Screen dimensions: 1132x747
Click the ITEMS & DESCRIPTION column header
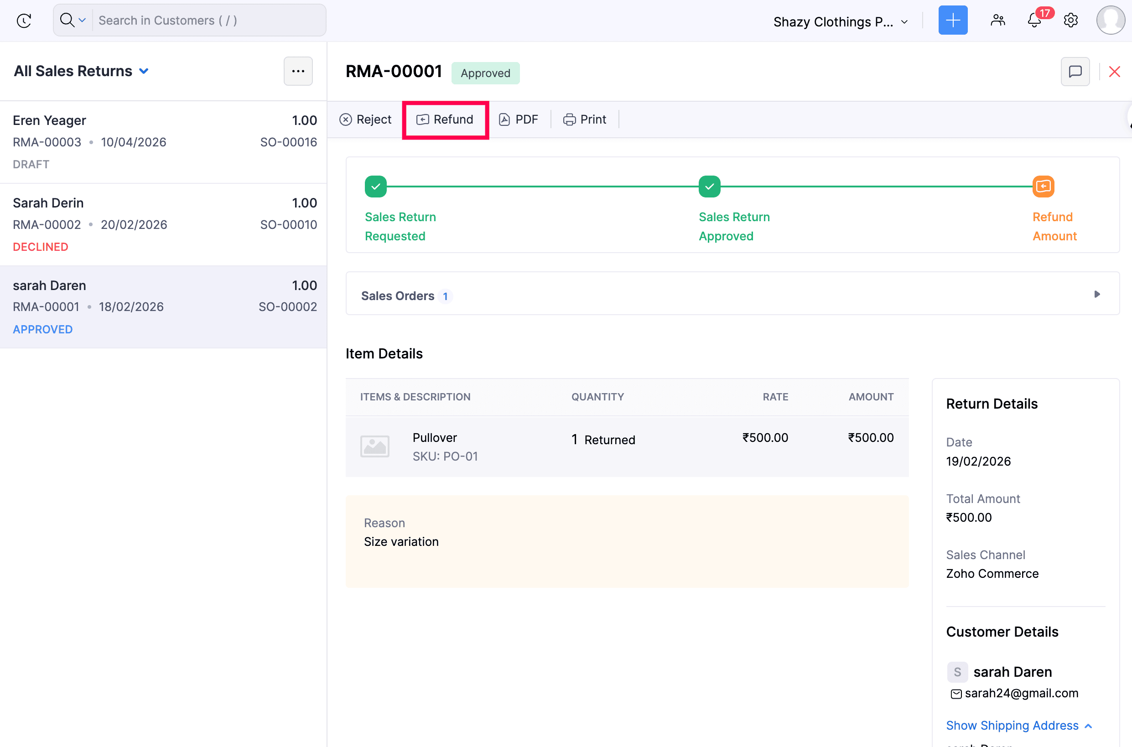[415, 397]
